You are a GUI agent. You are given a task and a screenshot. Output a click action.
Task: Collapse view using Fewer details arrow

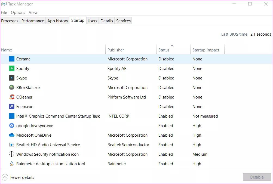pyautogui.click(x=5, y=177)
